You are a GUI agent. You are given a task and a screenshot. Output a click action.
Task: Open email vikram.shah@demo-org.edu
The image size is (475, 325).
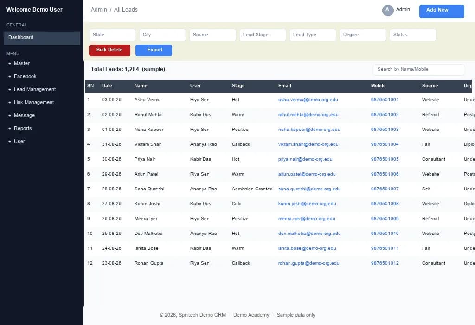[x=308, y=144]
